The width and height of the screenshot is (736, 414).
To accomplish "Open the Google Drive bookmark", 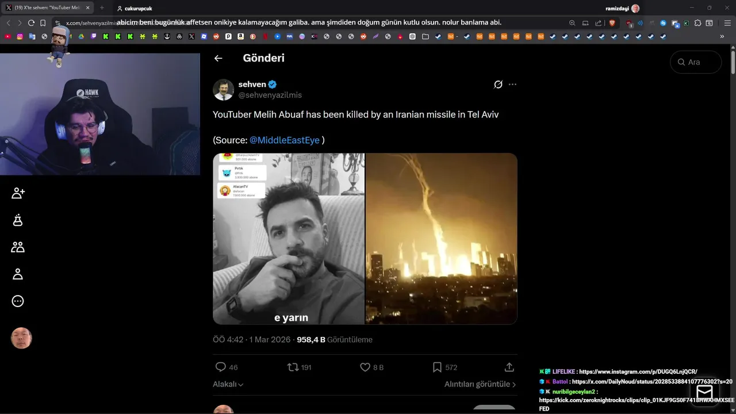I will click(81, 36).
